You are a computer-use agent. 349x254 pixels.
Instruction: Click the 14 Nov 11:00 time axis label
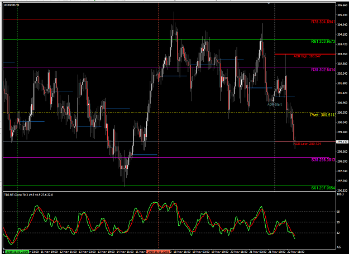pos(125,252)
